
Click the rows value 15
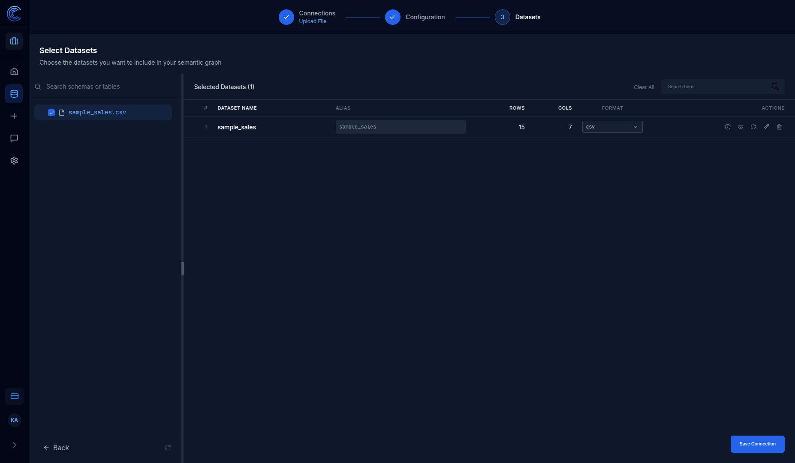pyautogui.click(x=521, y=127)
